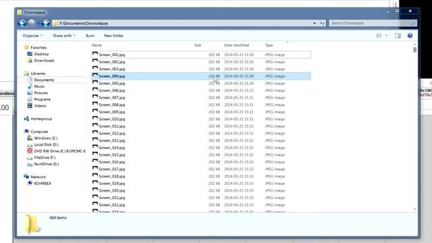Select file Screen_016.jpg

tap(201, 162)
